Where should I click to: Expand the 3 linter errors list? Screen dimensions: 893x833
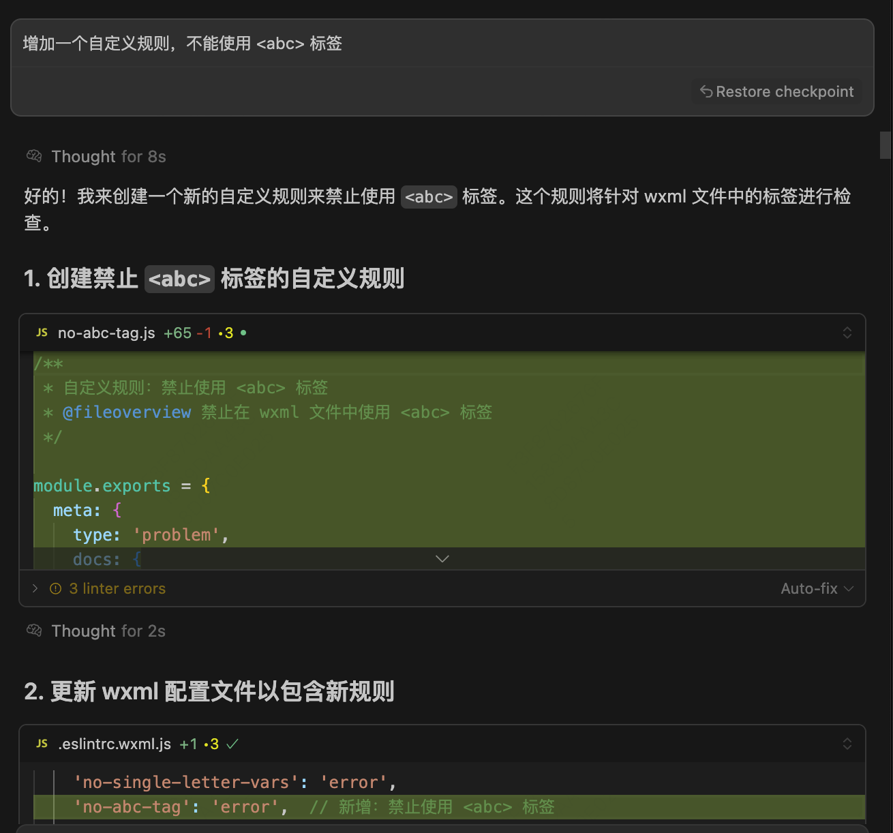34,588
